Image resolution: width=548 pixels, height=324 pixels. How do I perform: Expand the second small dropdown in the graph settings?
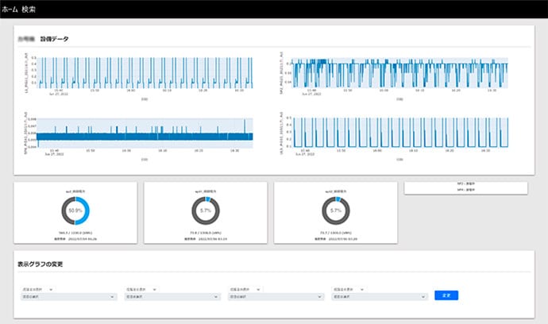(x=140, y=289)
